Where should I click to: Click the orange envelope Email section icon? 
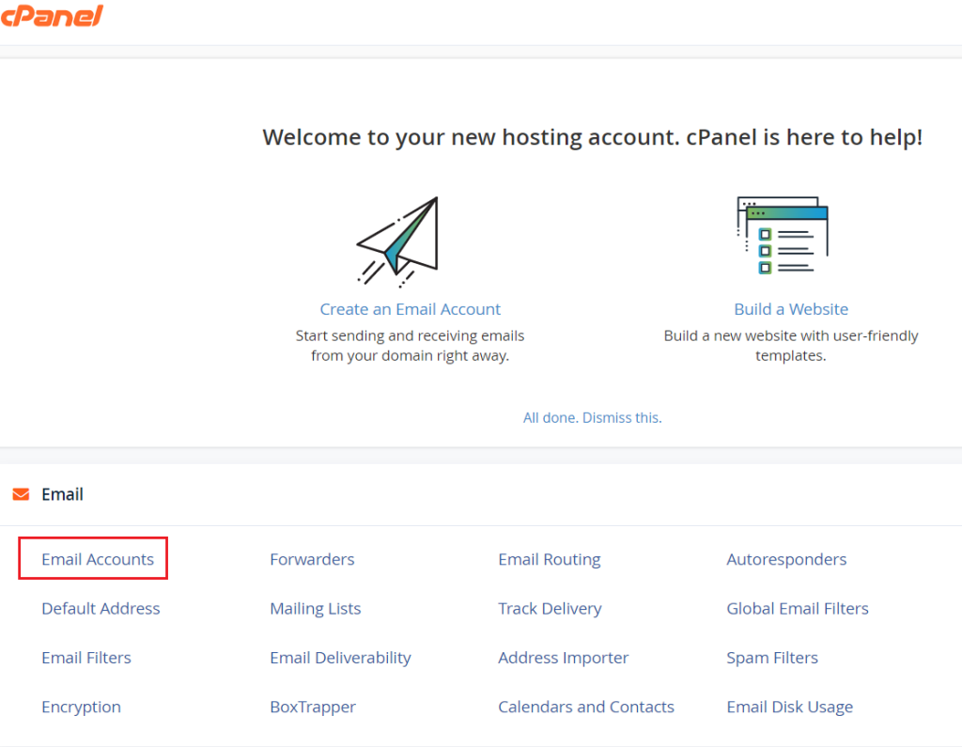point(21,494)
